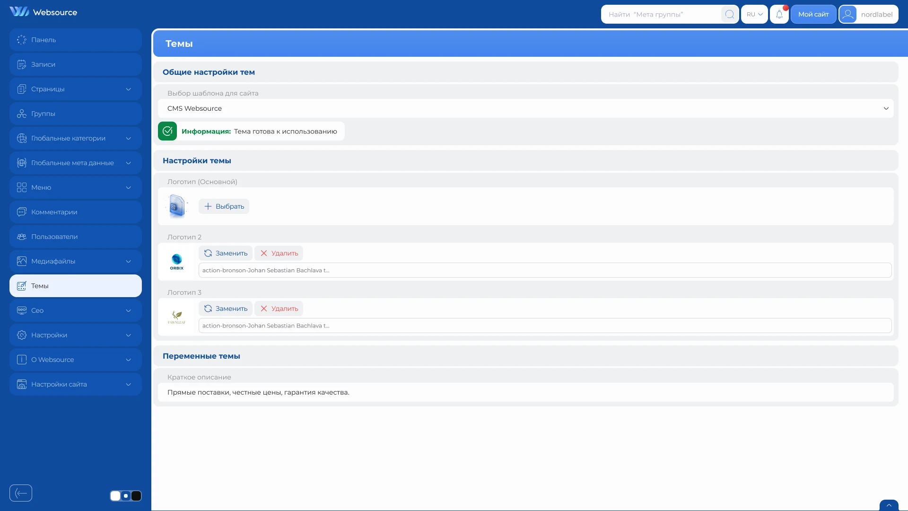Open Панель in the sidebar
Viewport: 908px width, 511px height.
(x=76, y=40)
